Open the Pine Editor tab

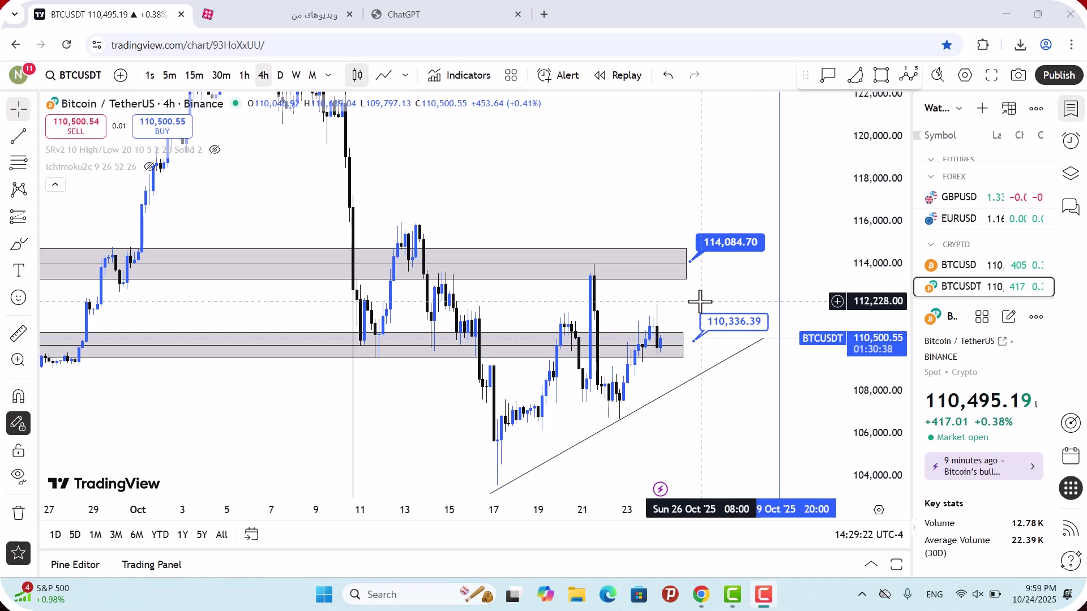pos(75,565)
